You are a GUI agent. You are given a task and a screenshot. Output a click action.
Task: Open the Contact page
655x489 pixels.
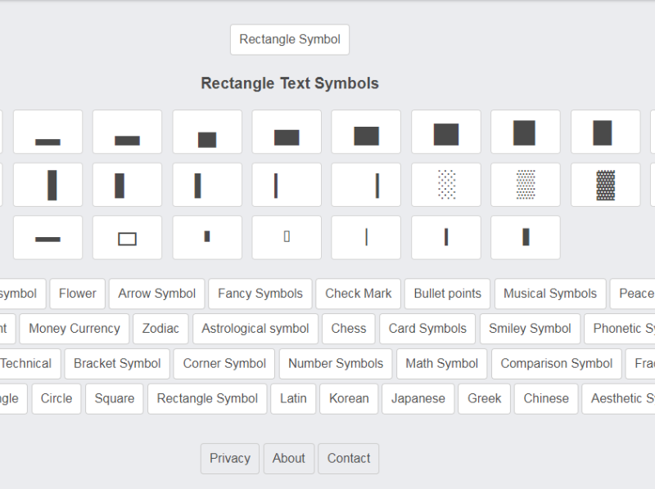click(x=349, y=459)
